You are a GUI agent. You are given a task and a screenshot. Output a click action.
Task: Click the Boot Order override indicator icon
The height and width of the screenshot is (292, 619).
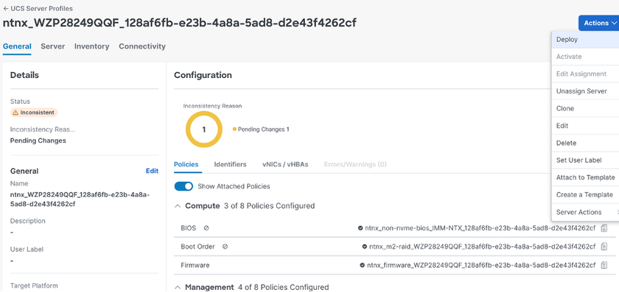[225, 246]
